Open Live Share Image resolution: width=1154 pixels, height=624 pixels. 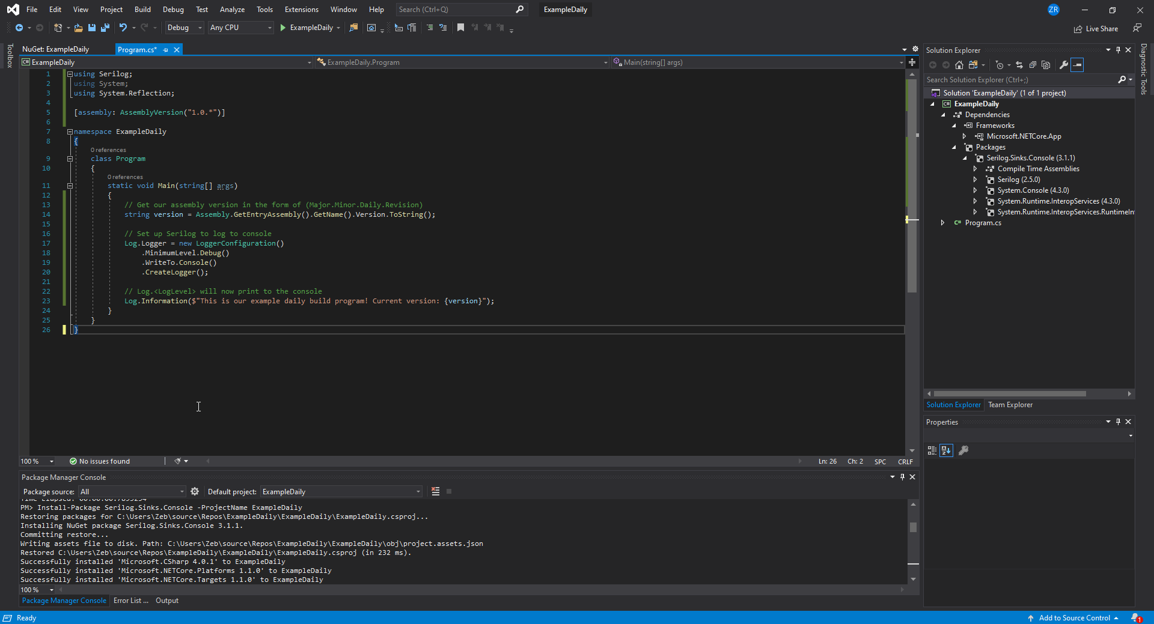pyautogui.click(x=1096, y=29)
